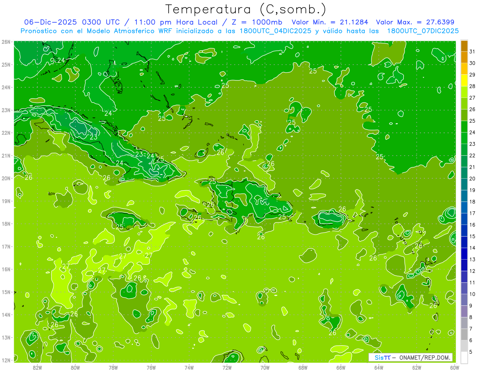Image resolution: width=483 pixels, height=373 pixels.
Task: Click the 80W longitude axis label
Action: pyautogui.click(x=75, y=367)
